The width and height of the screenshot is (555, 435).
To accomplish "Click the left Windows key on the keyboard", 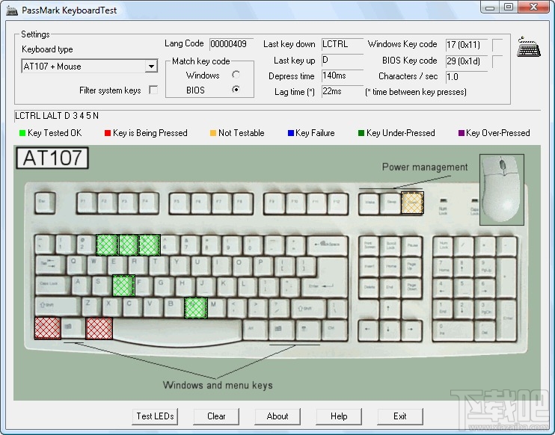I will tap(73, 328).
